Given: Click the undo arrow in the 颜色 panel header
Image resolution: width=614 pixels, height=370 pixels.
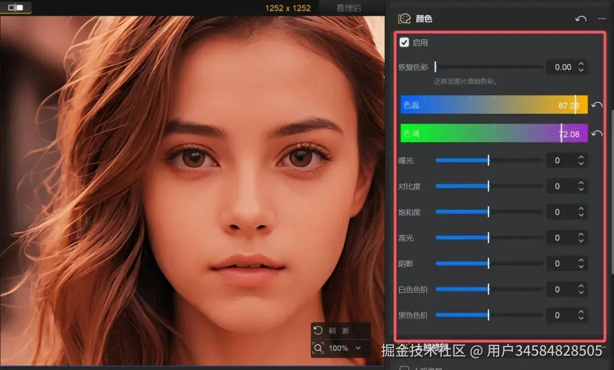Looking at the screenshot, I should [580, 18].
